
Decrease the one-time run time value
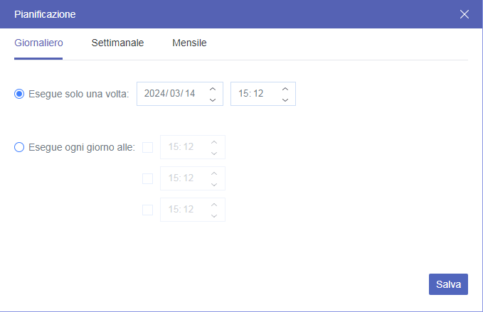pos(285,99)
